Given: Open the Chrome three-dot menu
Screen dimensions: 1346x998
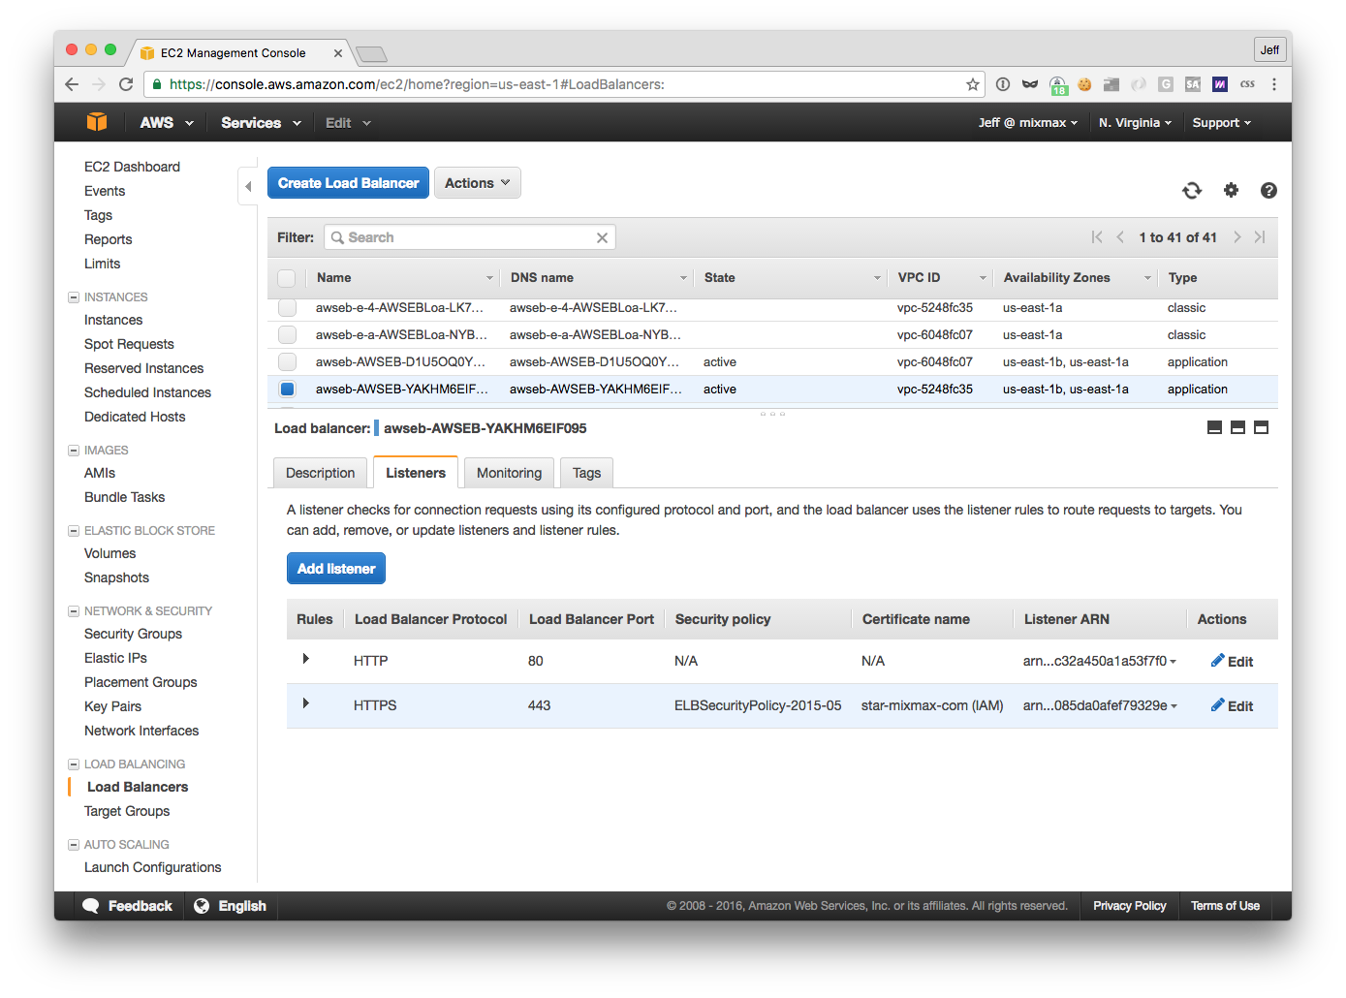Looking at the screenshot, I should [x=1274, y=84].
